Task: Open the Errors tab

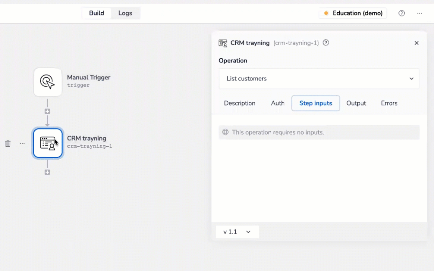Action: [389, 103]
